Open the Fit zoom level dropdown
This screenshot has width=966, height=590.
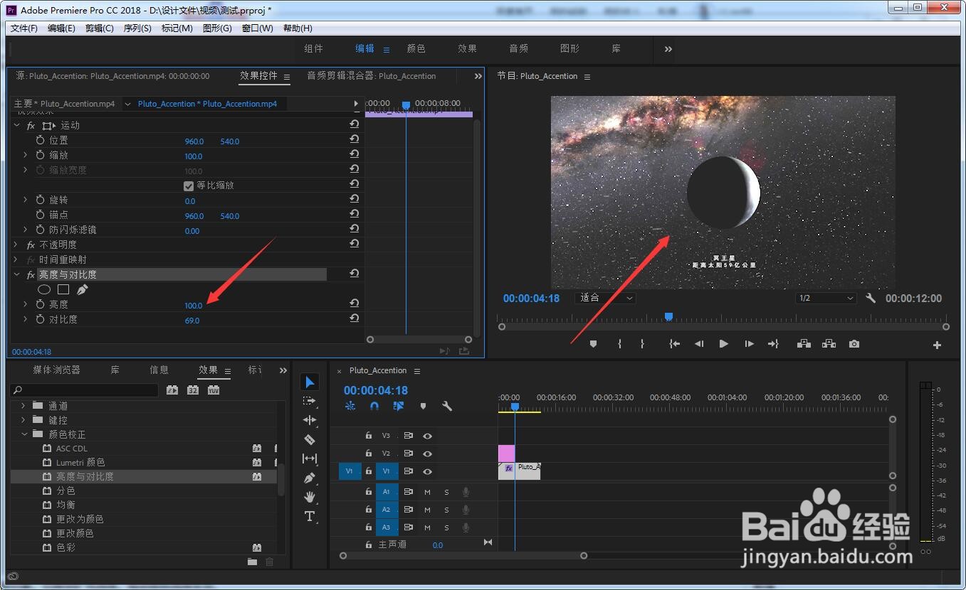(x=605, y=298)
